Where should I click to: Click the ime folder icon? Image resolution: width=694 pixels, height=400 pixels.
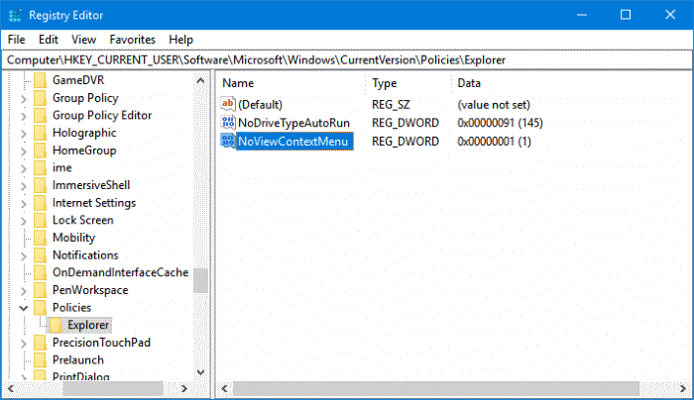pyautogui.click(x=40, y=168)
